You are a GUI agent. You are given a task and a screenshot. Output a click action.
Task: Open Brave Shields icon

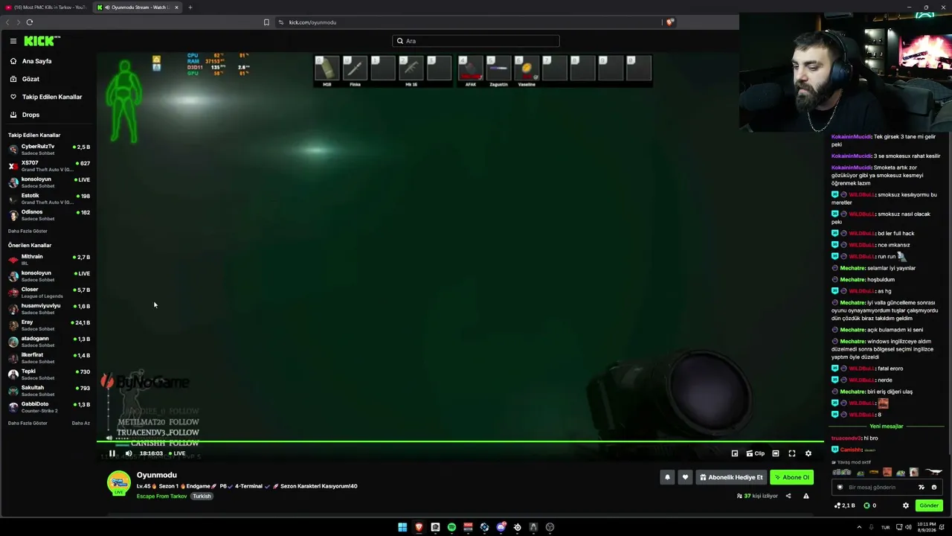coord(669,22)
